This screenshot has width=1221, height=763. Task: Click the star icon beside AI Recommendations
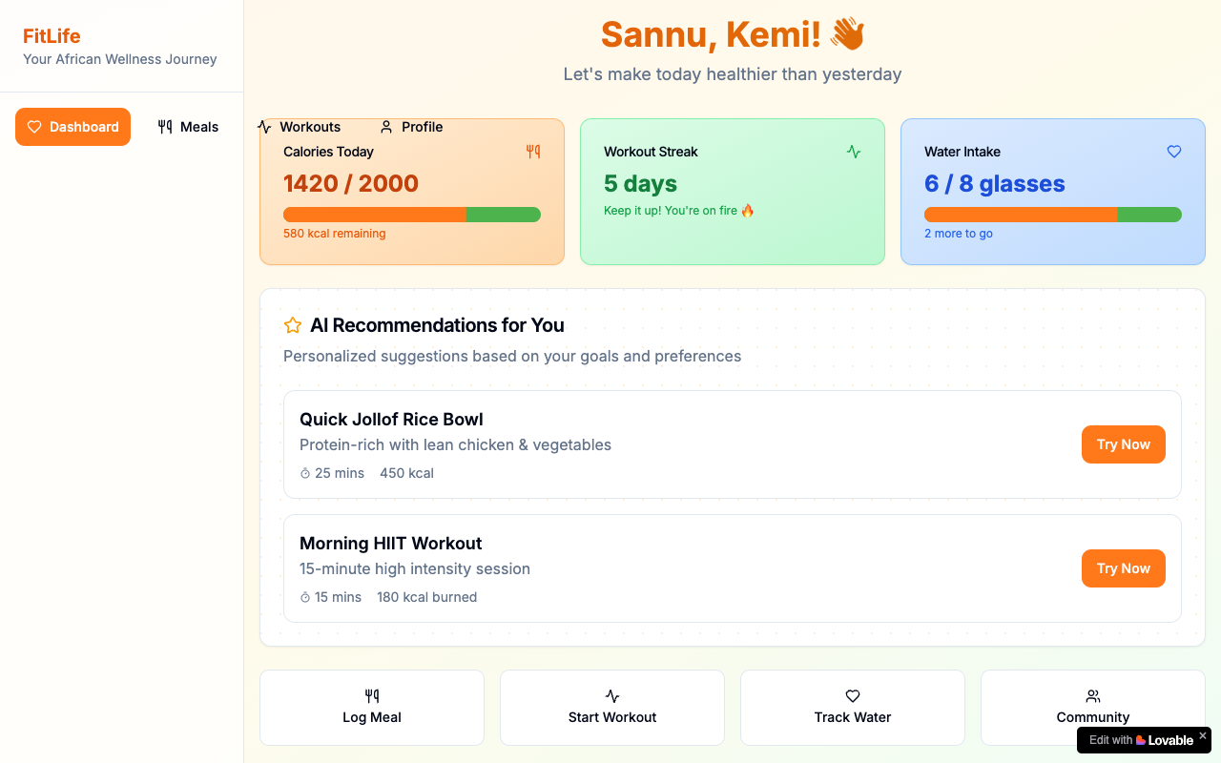[292, 325]
